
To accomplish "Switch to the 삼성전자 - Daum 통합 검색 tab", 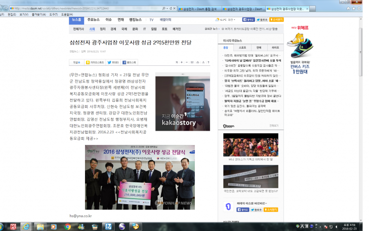I will coord(199,9).
